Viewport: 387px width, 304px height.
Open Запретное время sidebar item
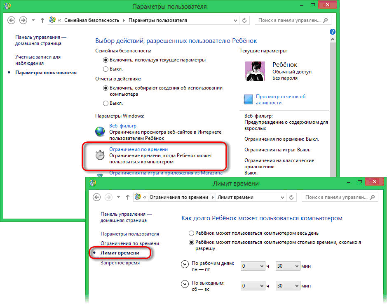point(120,263)
